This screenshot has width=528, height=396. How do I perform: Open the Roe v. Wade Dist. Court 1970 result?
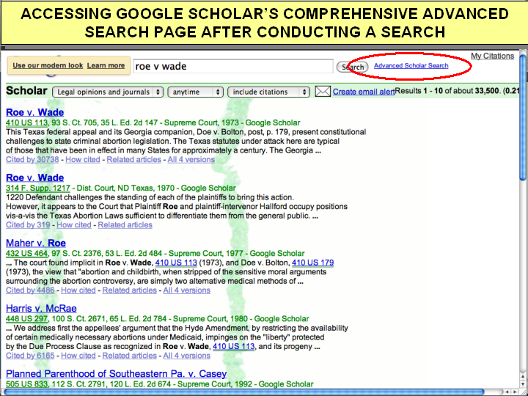click(34, 177)
